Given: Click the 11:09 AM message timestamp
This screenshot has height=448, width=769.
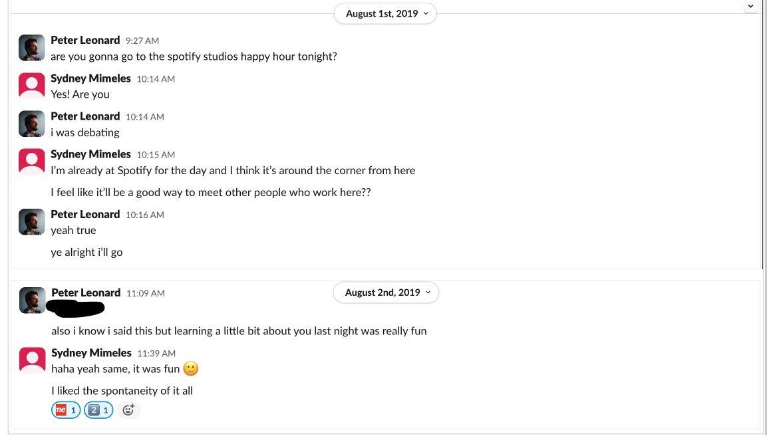Looking at the screenshot, I should [x=146, y=293].
